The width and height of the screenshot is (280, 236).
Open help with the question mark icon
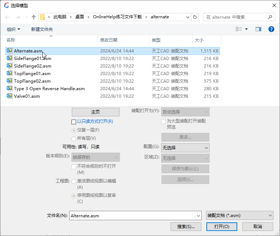(x=271, y=29)
